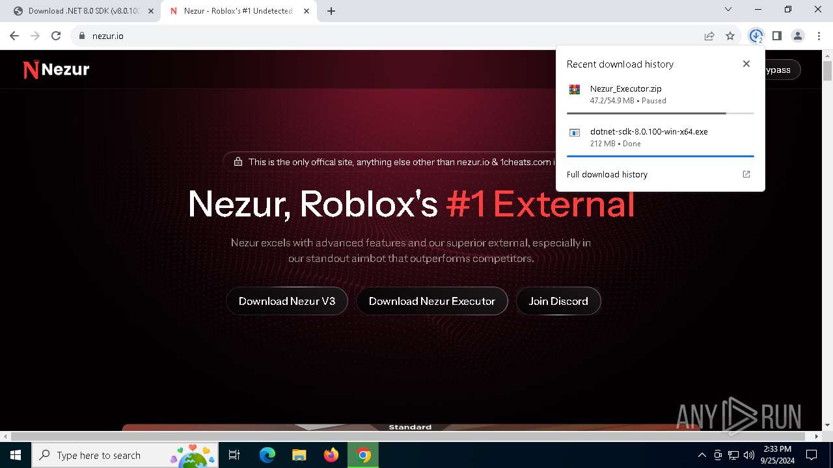The image size is (833, 468).
Task: Close the Download .NET 8.0 SDK tab
Action: [151, 11]
